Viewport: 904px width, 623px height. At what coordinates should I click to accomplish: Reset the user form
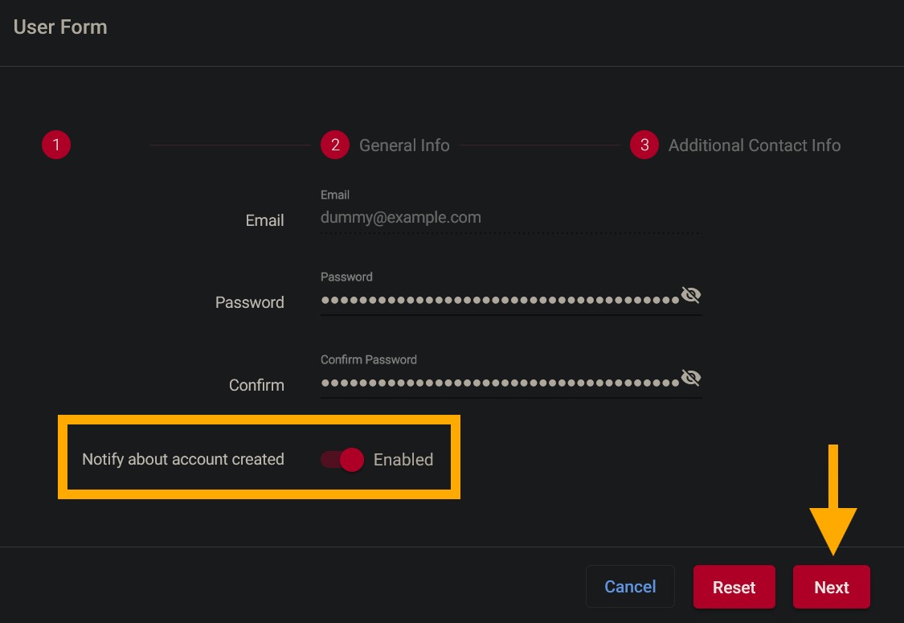pos(734,587)
